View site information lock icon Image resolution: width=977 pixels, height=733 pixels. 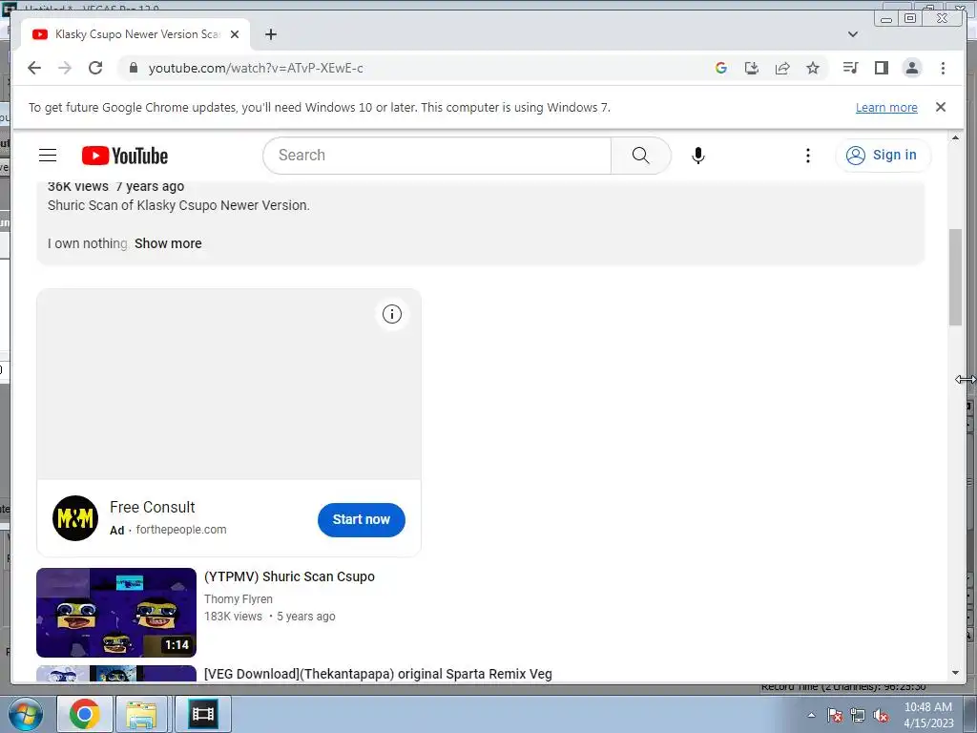133,68
